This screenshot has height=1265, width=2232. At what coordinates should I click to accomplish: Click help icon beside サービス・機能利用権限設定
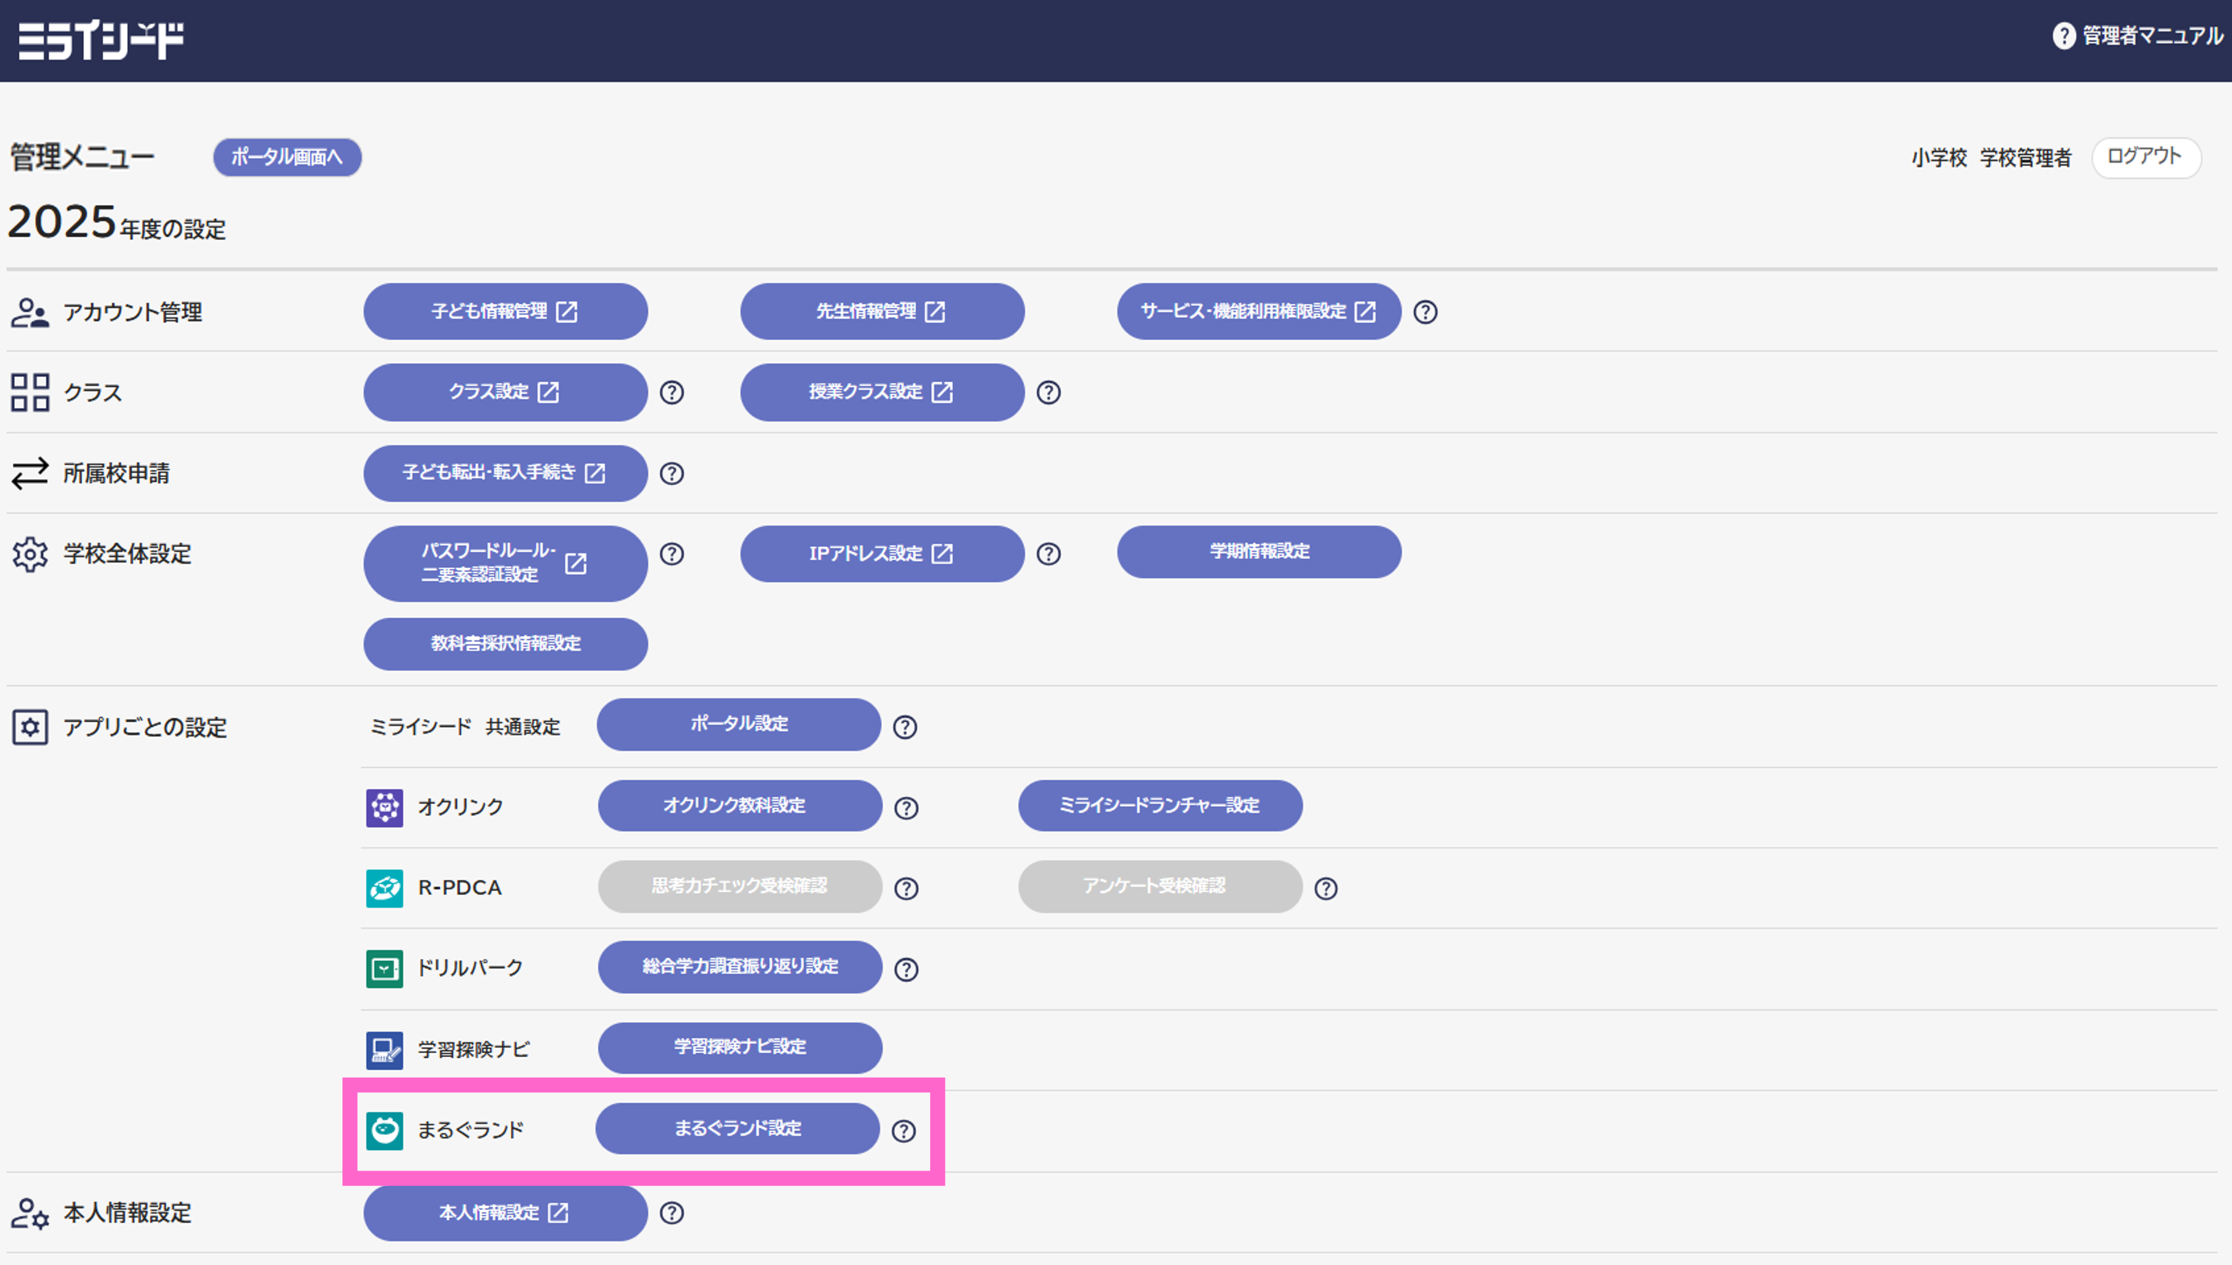point(1424,312)
